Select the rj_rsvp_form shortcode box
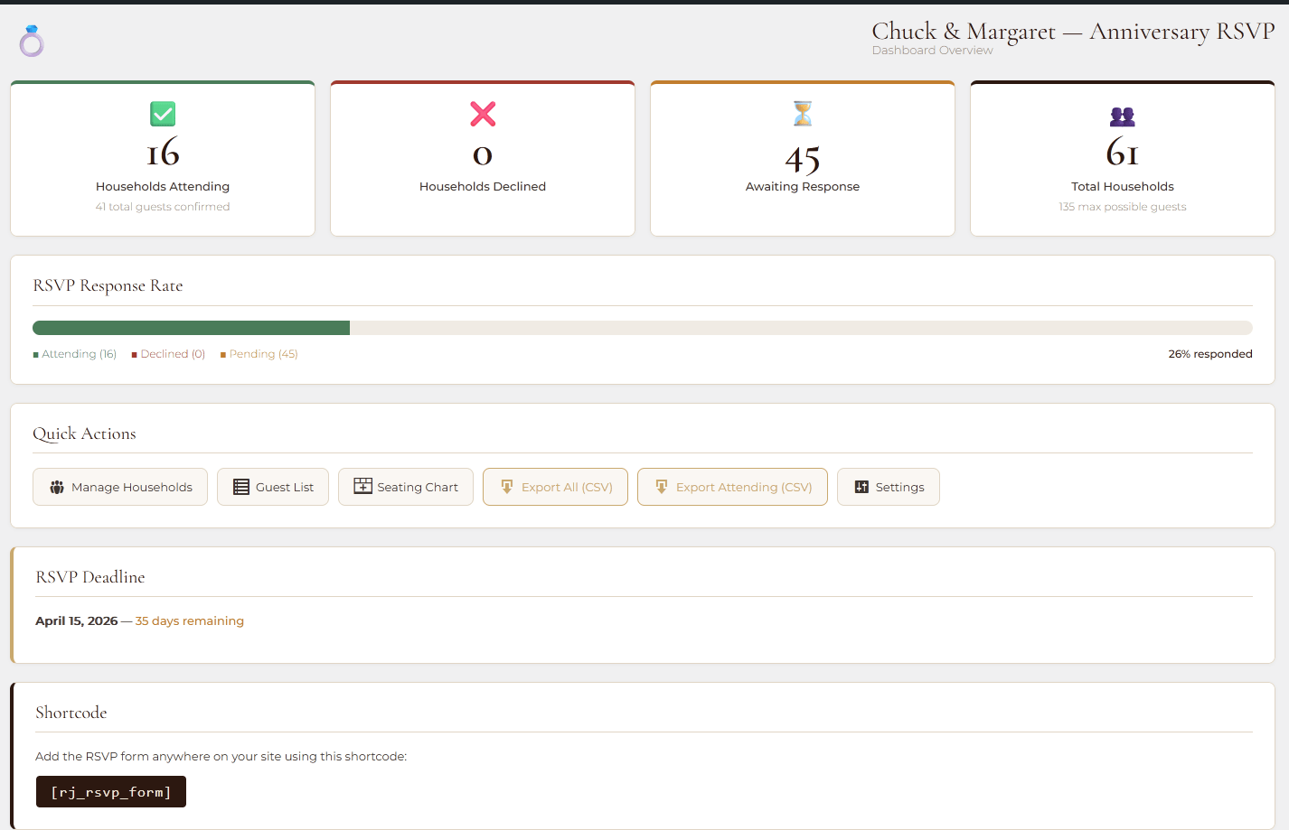 point(111,792)
